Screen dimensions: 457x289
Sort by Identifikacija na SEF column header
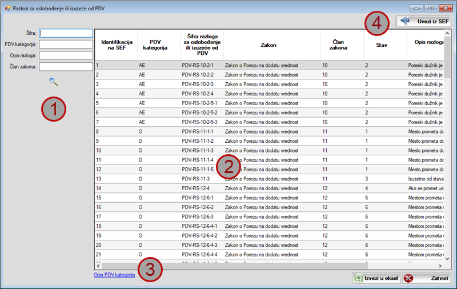point(117,45)
